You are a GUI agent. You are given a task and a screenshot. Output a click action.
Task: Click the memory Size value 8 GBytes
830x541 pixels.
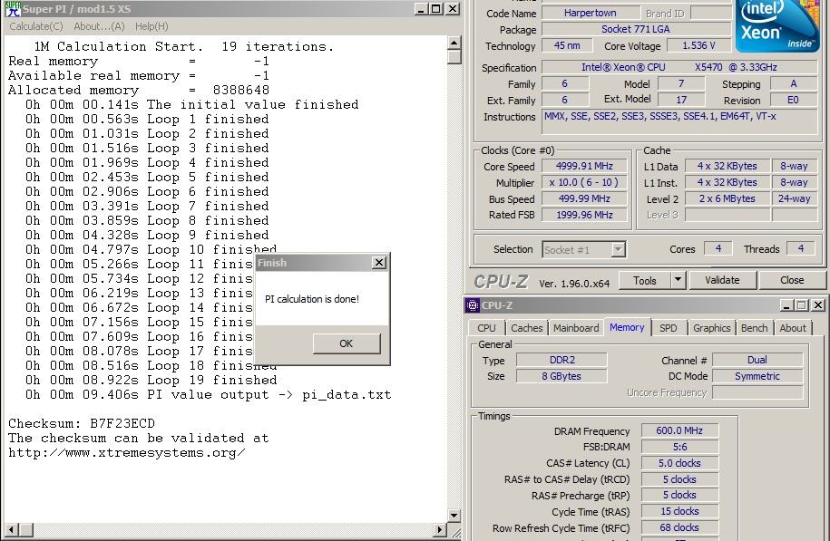(x=561, y=377)
